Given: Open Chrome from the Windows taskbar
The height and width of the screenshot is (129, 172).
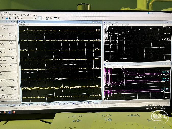Looking at the screenshot, I should pyautogui.click(x=9, y=112).
